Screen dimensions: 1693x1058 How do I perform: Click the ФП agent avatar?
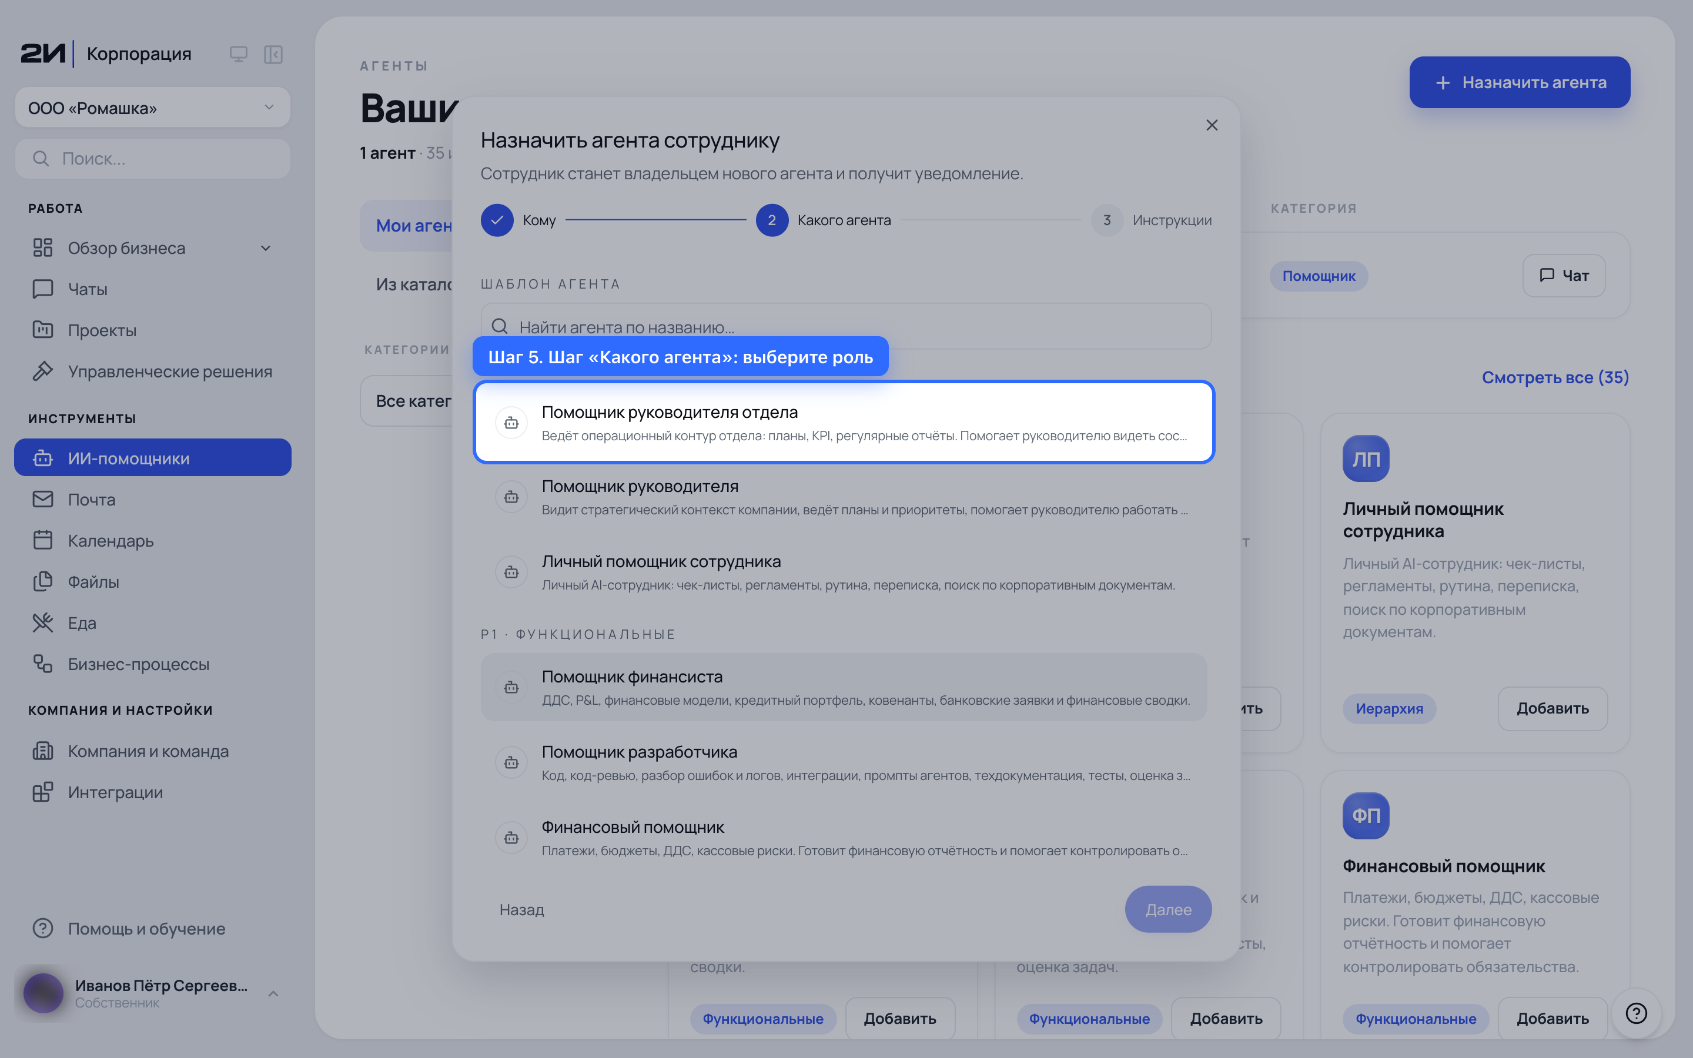[x=1366, y=816]
